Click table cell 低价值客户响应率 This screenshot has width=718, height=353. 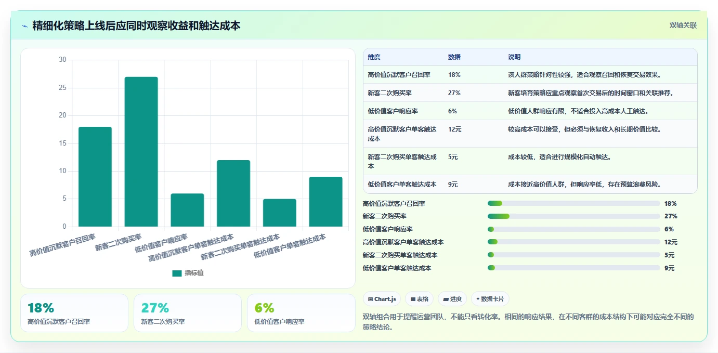(x=393, y=111)
